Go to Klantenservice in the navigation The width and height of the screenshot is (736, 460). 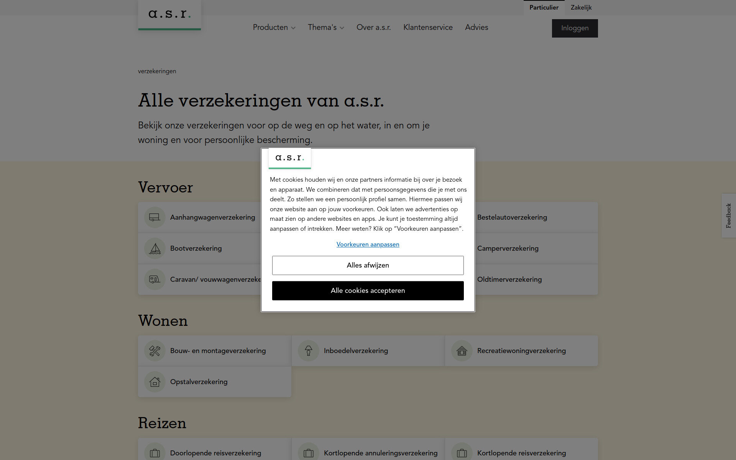pyautogui.click(x=428, y=28)
